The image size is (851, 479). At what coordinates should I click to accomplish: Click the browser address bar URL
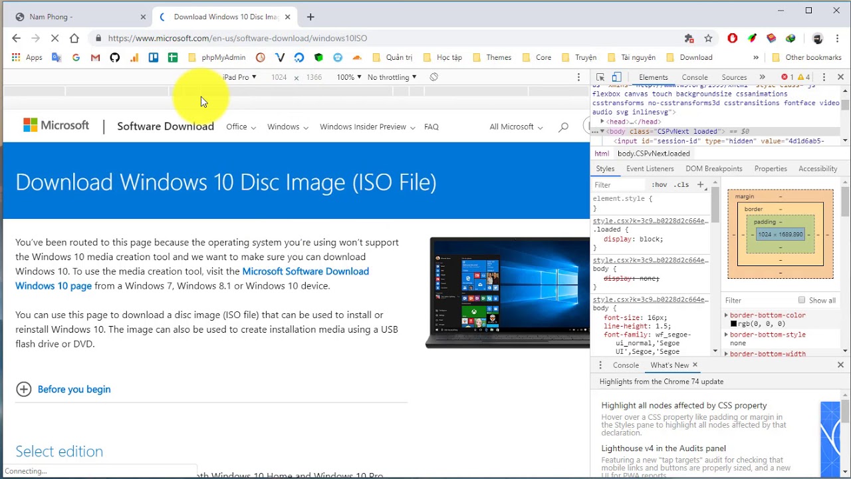(x=237, y=38)
